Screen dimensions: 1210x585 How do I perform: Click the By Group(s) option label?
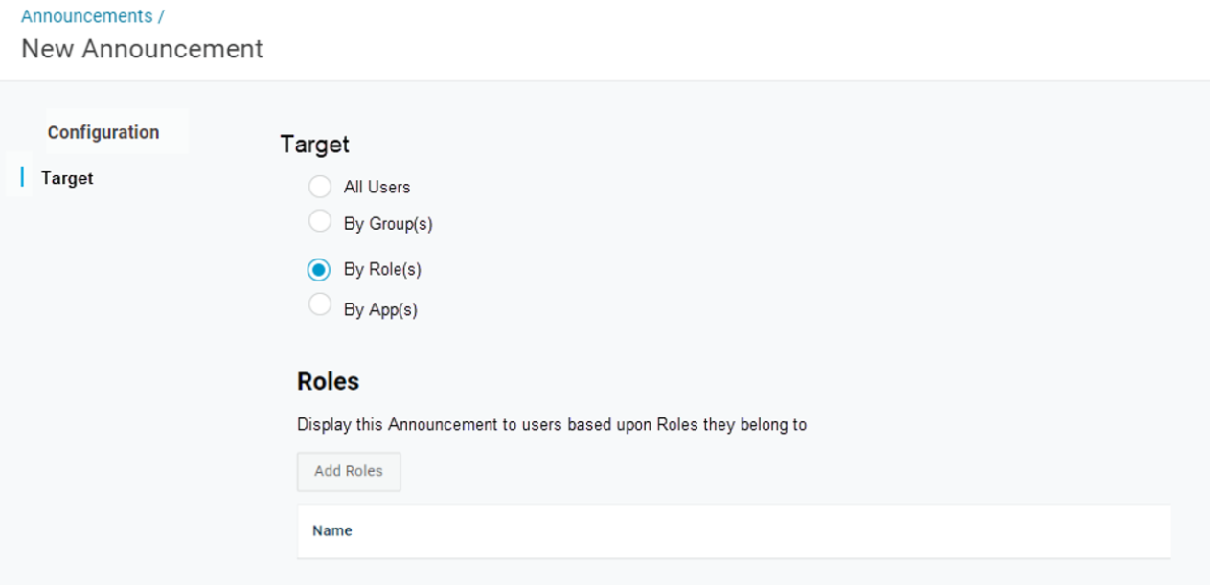pos(388,224)
